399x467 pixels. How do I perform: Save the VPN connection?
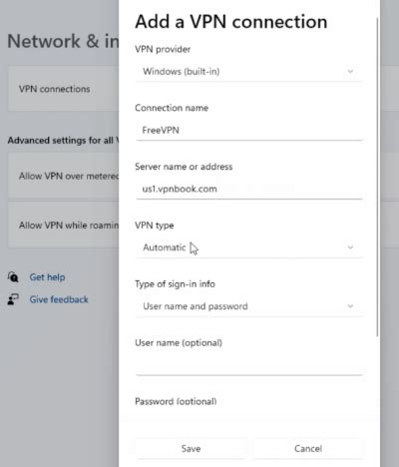(x=191, y=449)
